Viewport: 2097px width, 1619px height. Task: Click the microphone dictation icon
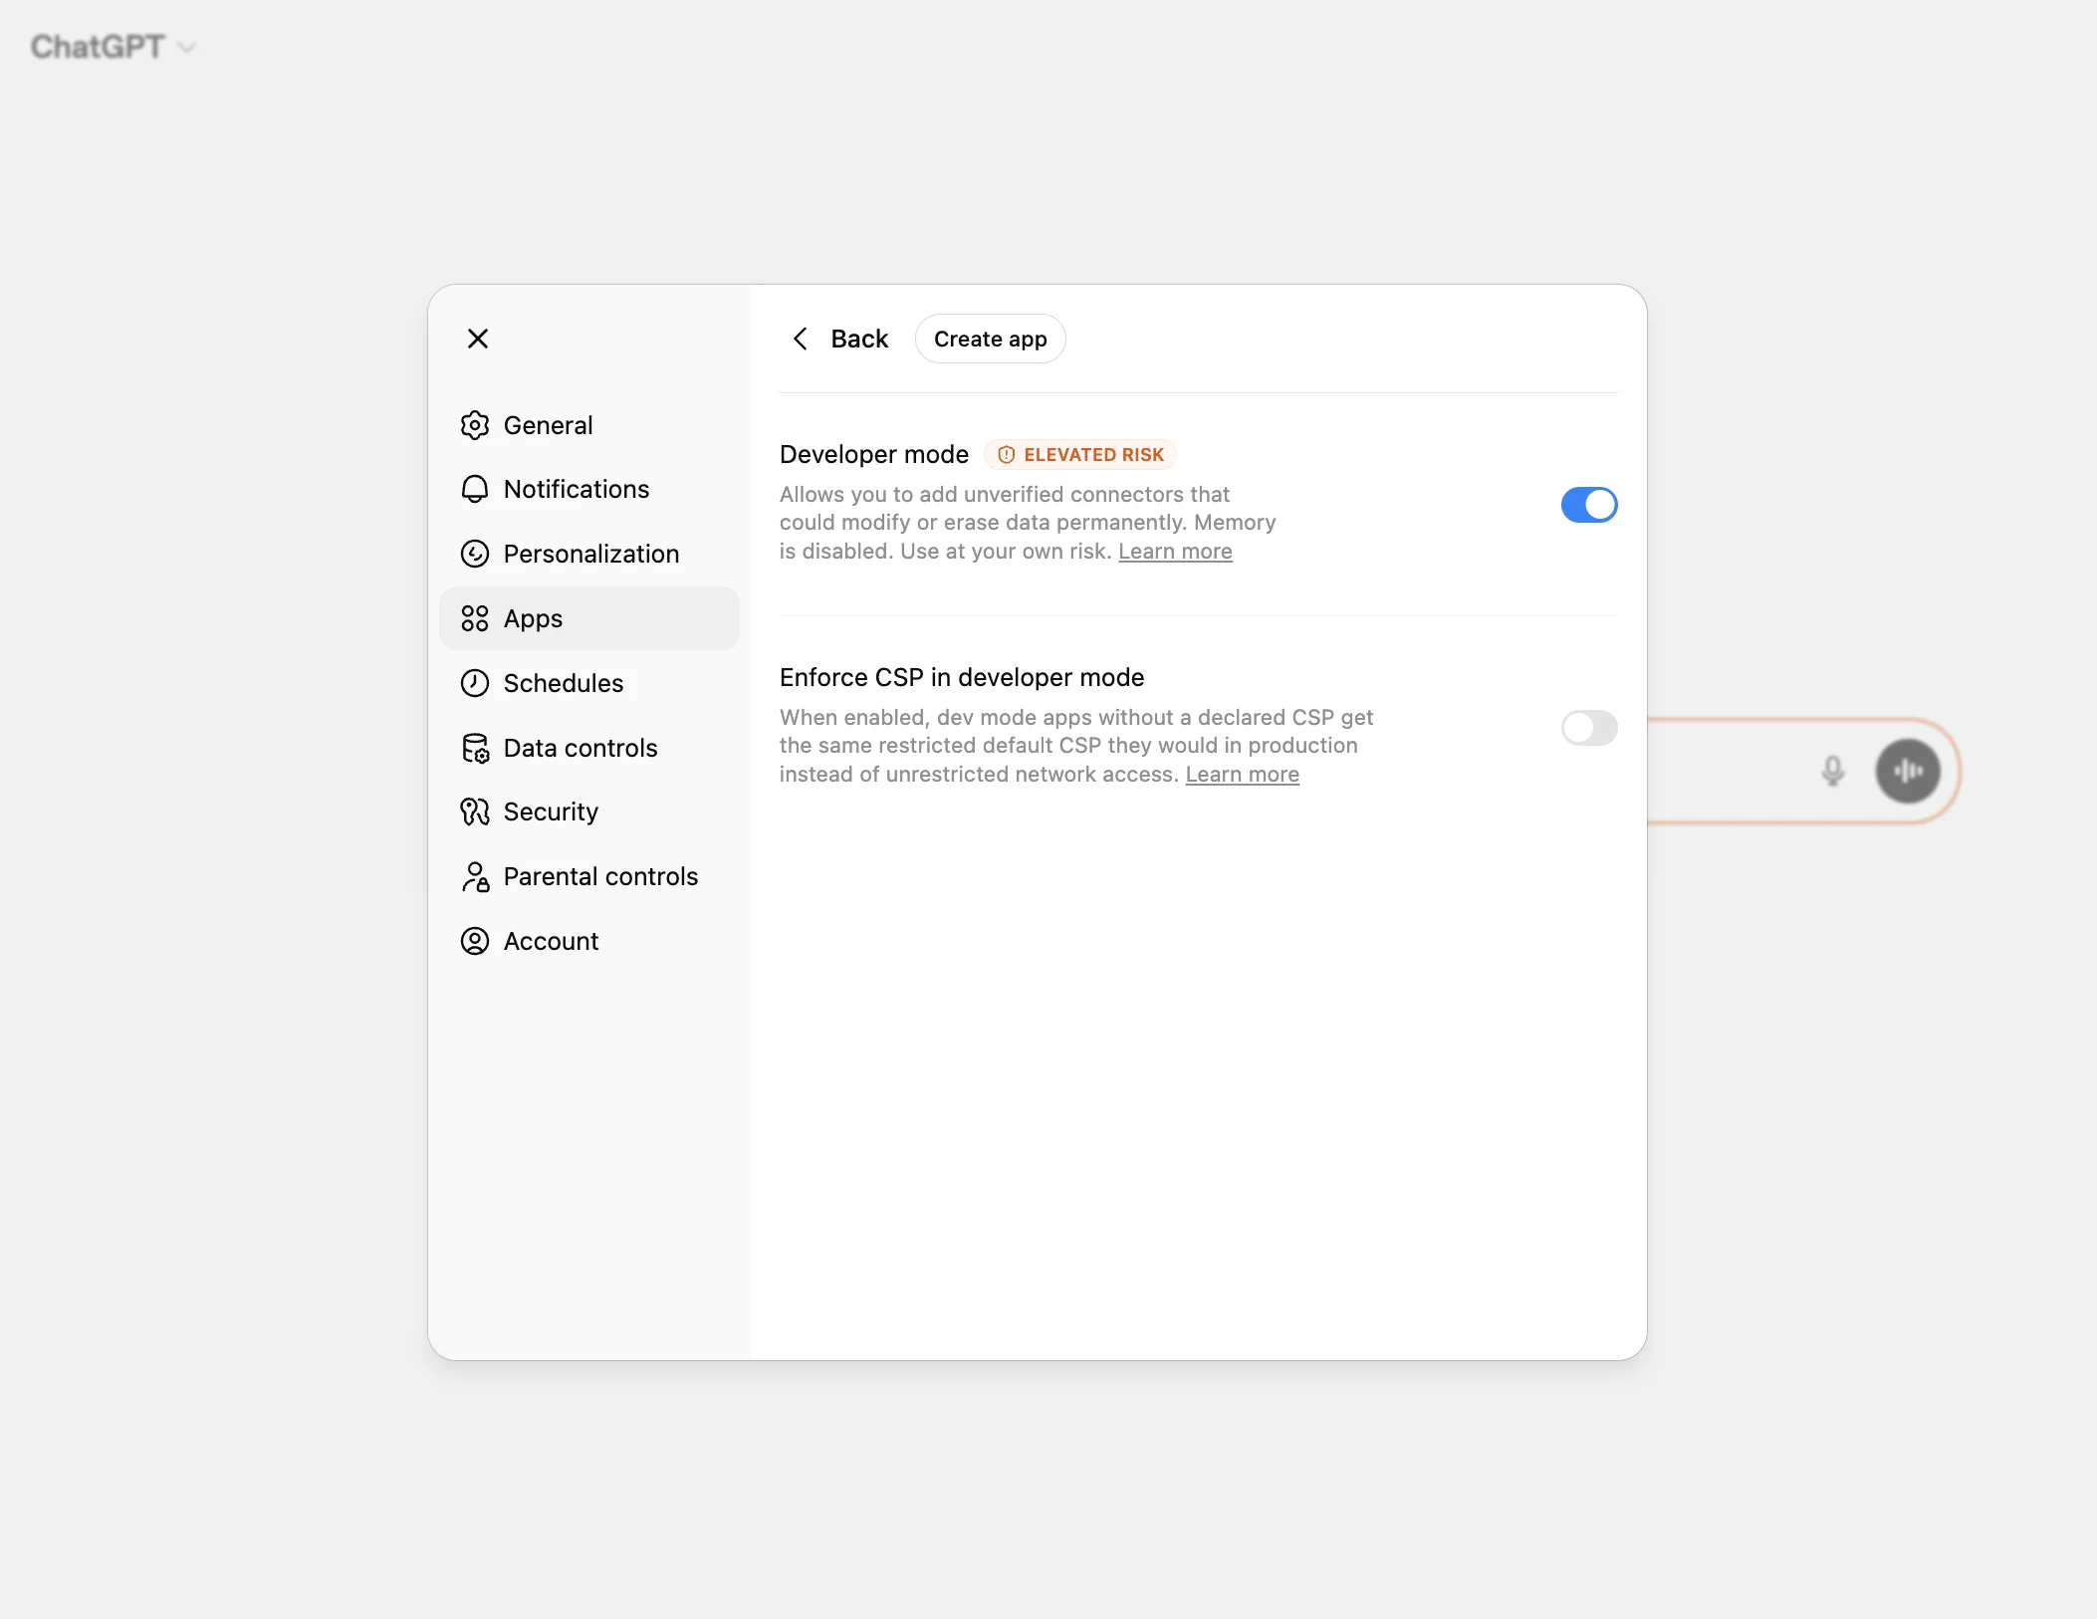1832,771
